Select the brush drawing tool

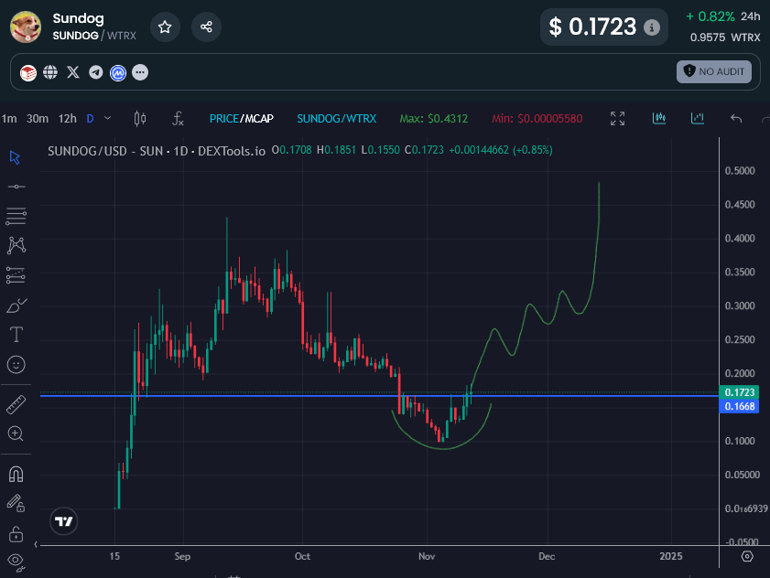16,305
